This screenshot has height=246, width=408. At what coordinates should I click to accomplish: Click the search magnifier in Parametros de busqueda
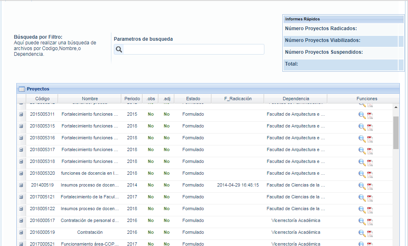119,49
